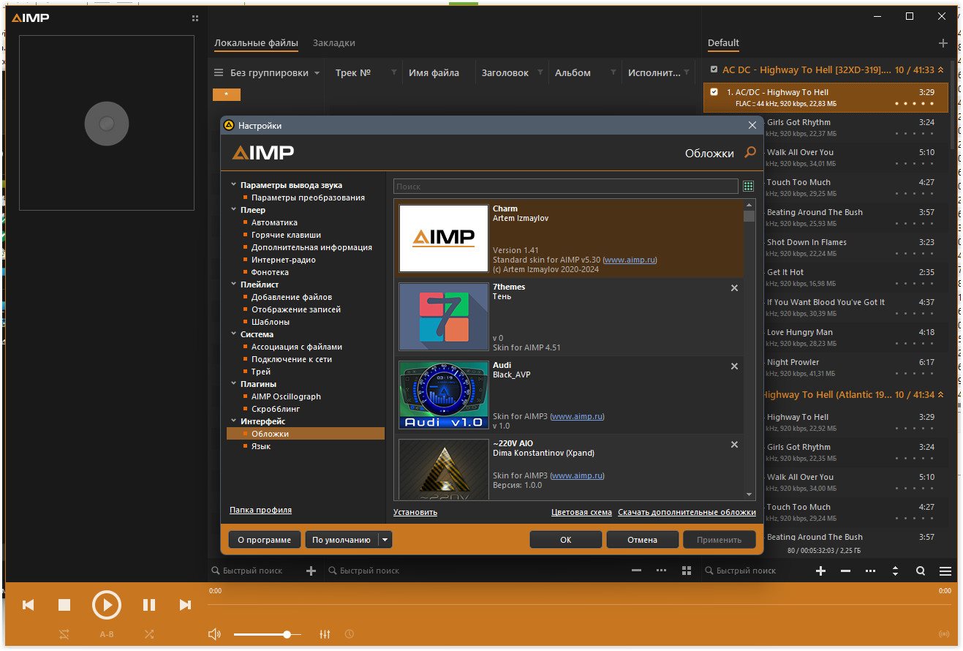This screenshot has width=963, height=651.
Task: Open the Скачать дополнительные обложки link
Action: point(687,512)
